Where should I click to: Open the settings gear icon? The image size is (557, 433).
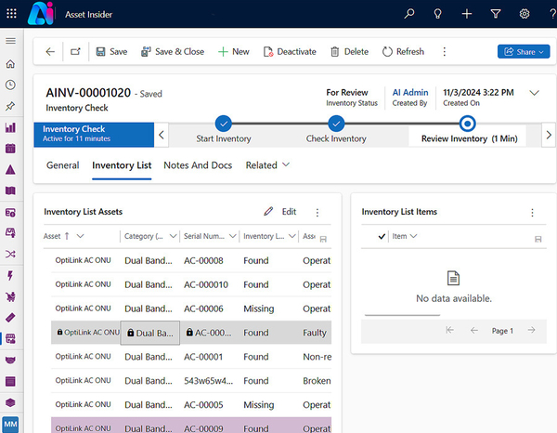tap(525, 14)
